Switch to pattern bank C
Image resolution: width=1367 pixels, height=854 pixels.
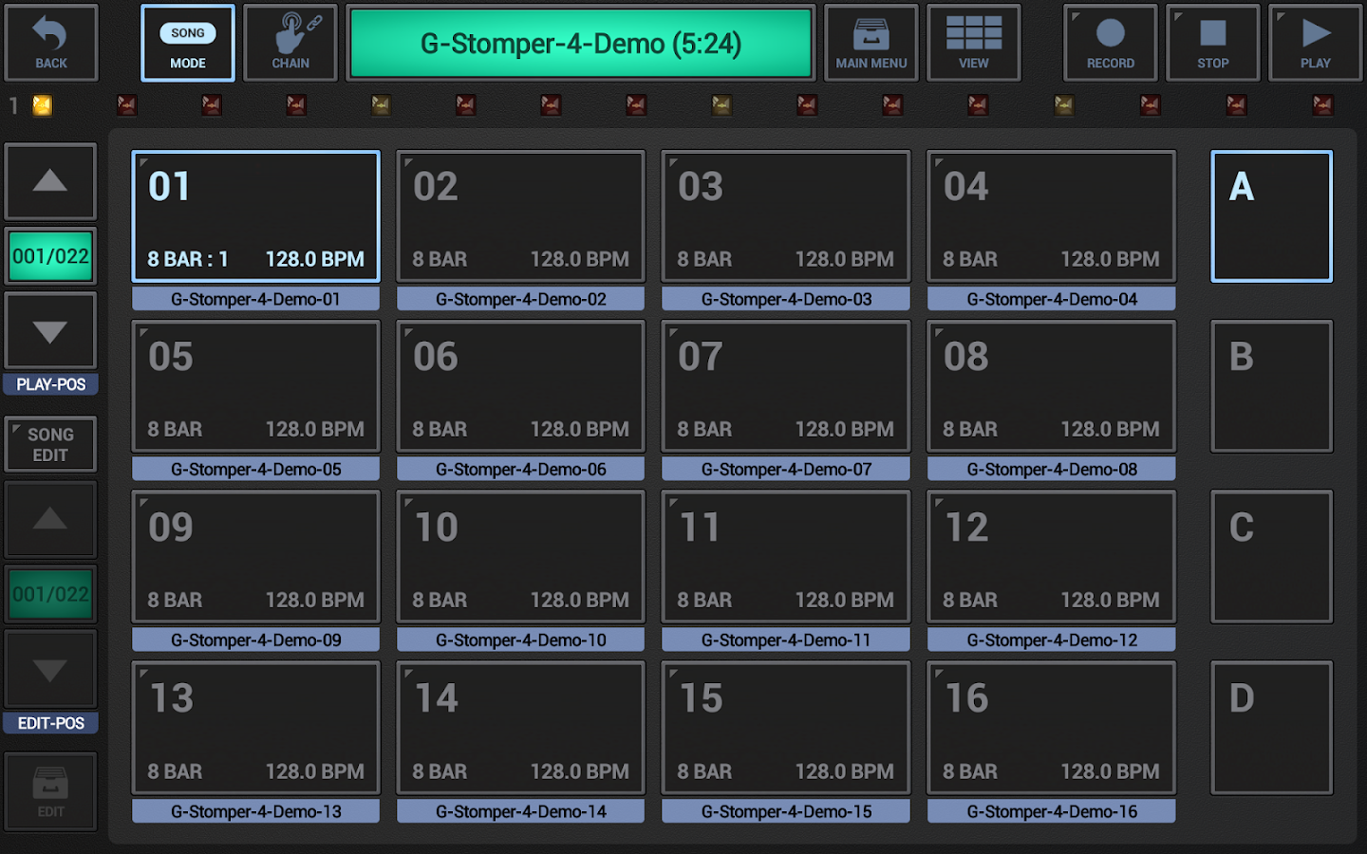[x=1271, y=557]
